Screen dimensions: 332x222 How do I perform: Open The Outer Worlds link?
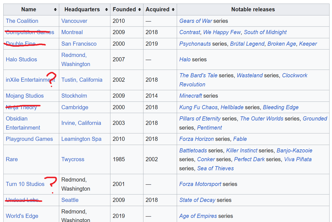(262, 119)
